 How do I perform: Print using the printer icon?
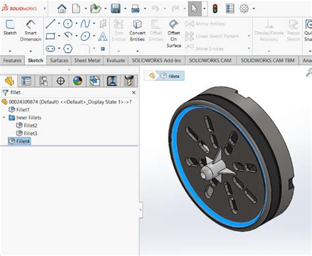135,9
